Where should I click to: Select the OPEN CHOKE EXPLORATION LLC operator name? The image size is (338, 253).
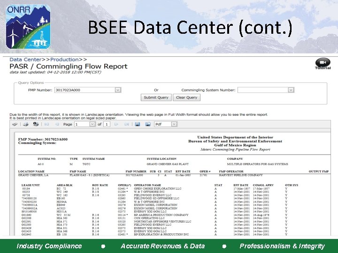158,188
